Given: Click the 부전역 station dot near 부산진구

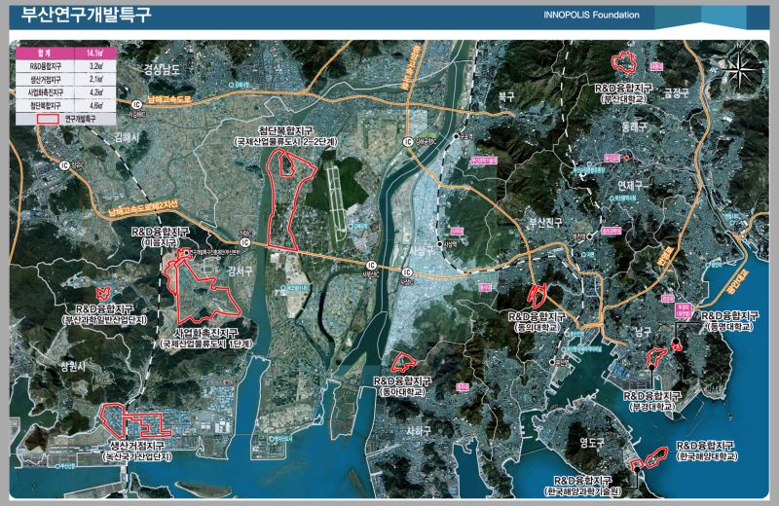Looking at the screenshot, I should point(590,237).
